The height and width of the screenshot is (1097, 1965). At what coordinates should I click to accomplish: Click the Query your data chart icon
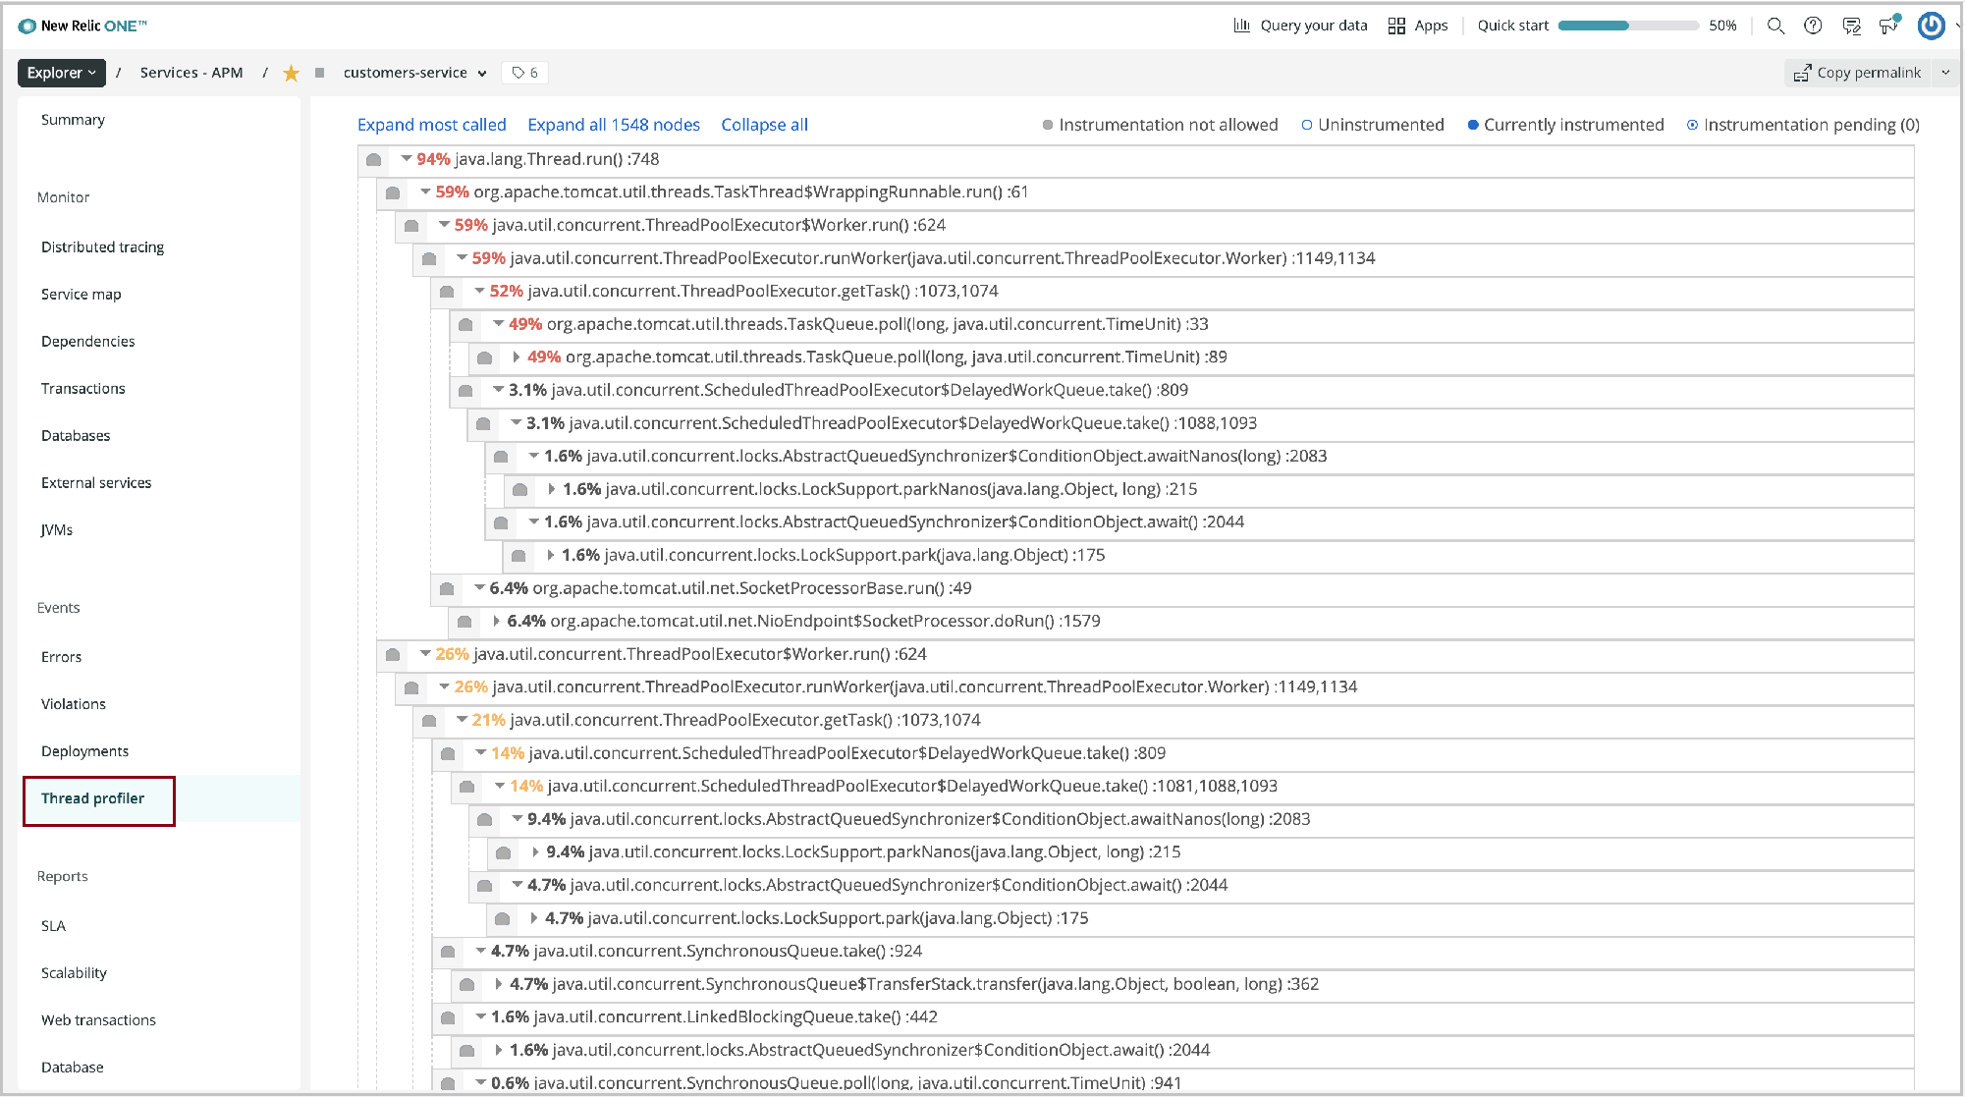[1242, 26]
